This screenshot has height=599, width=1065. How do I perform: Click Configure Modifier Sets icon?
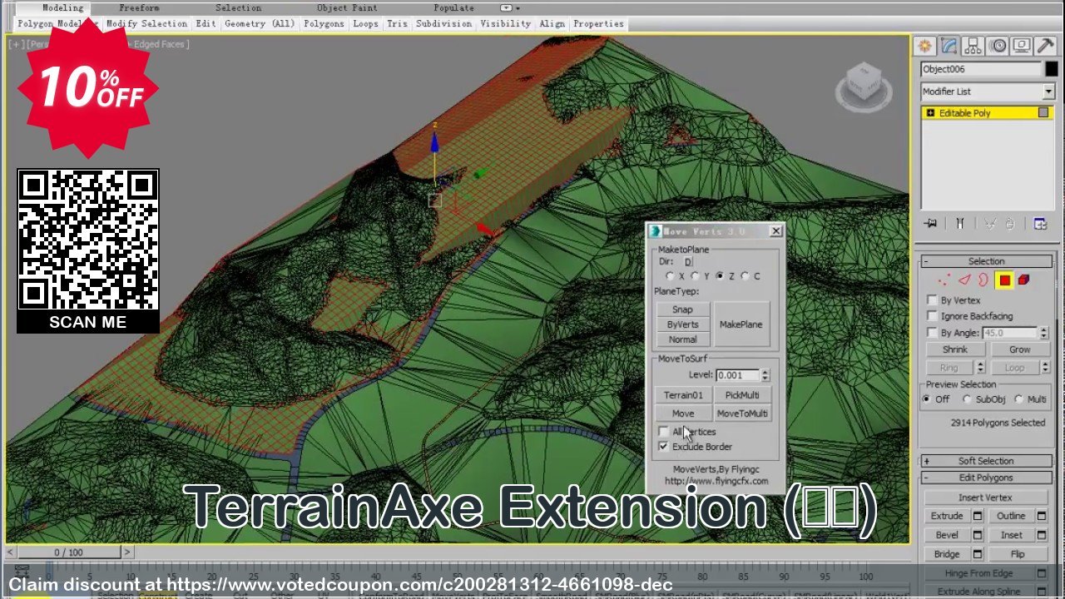(1040, 223)
